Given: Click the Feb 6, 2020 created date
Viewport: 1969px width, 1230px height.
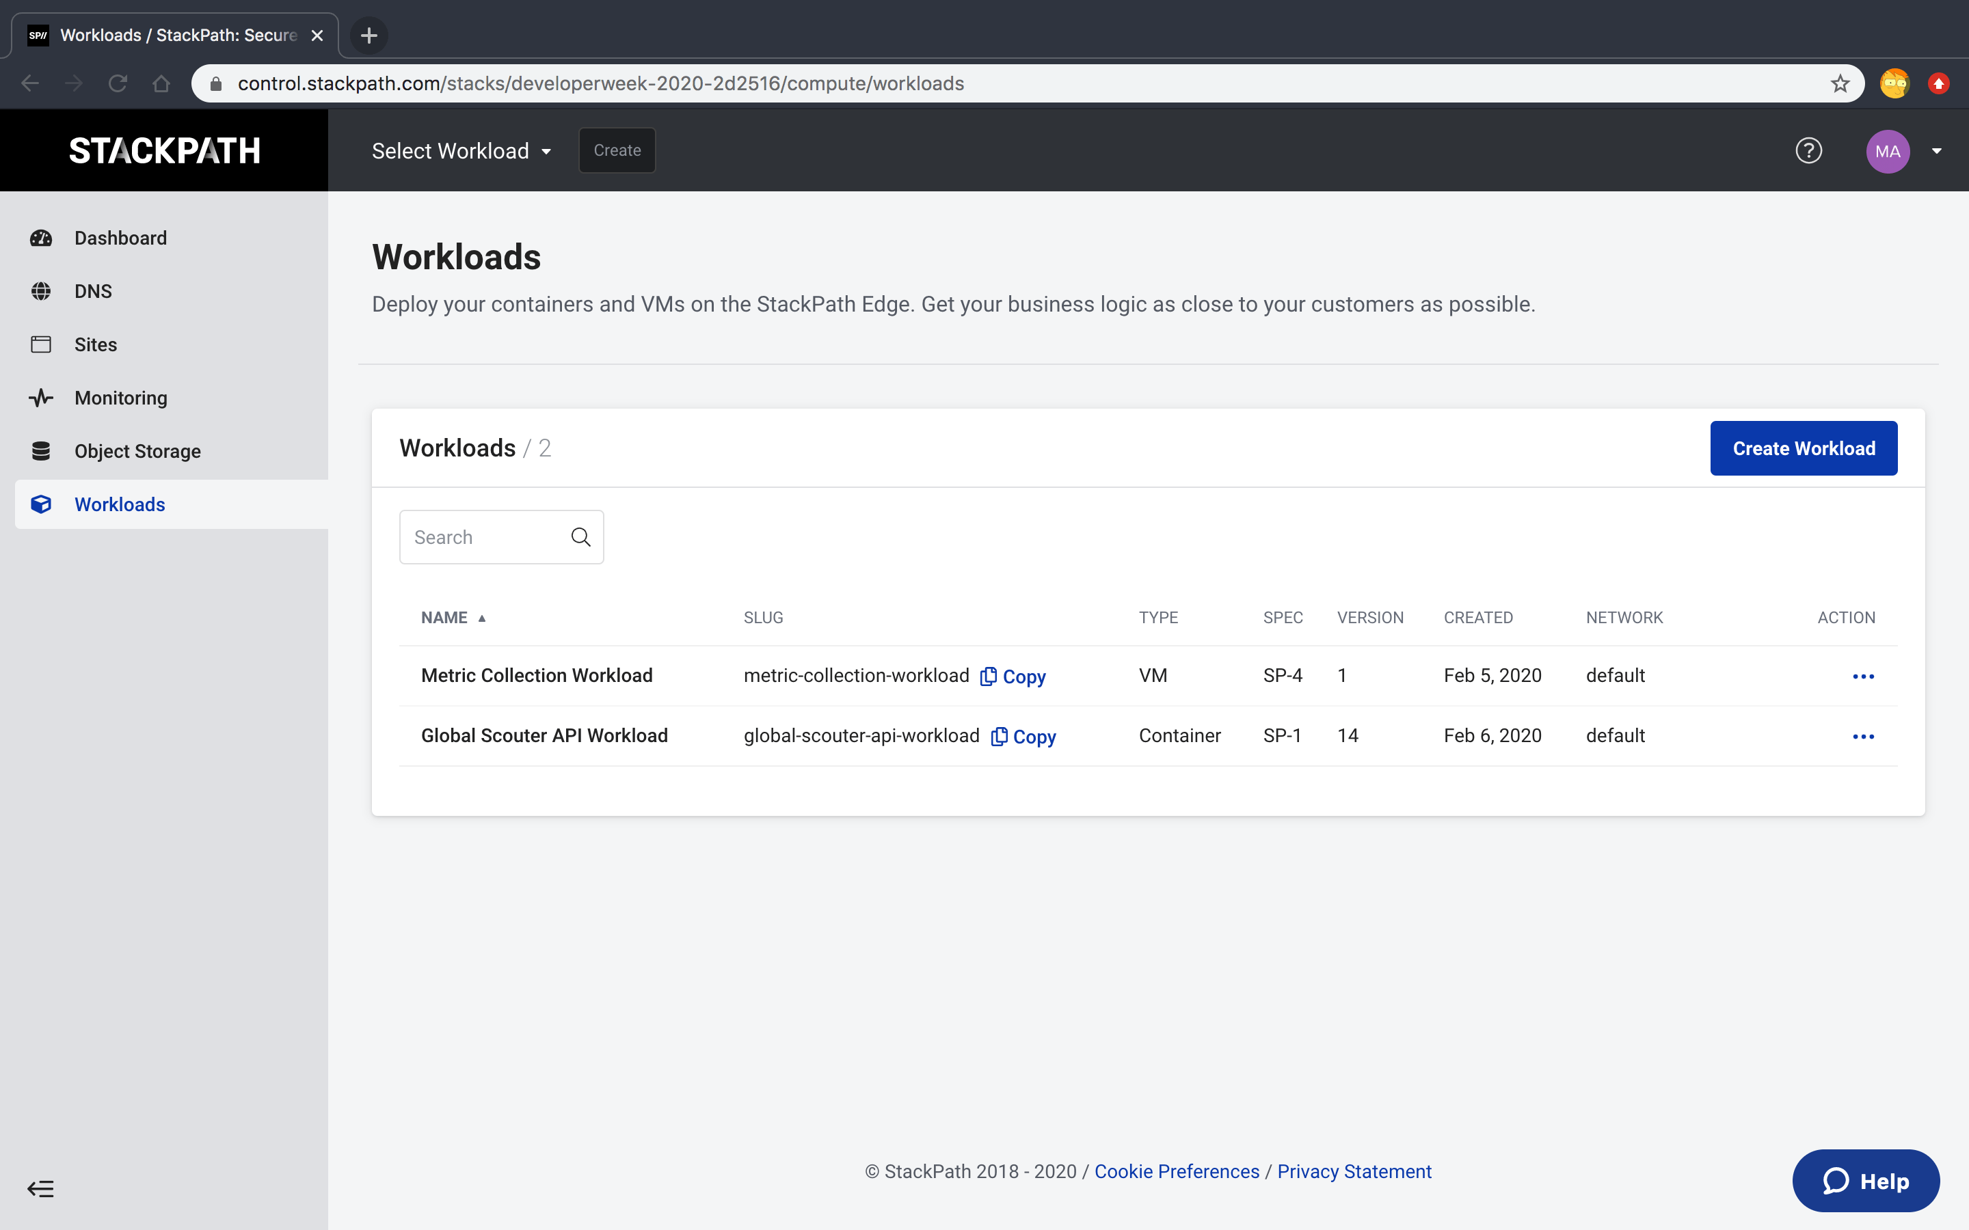Looking at the screenshot, I should pyautogui.click(x=1492, y=735).
